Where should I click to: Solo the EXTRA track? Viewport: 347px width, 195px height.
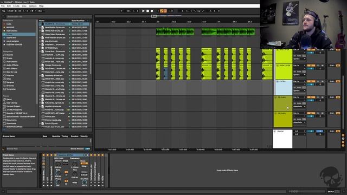(318, 81)
